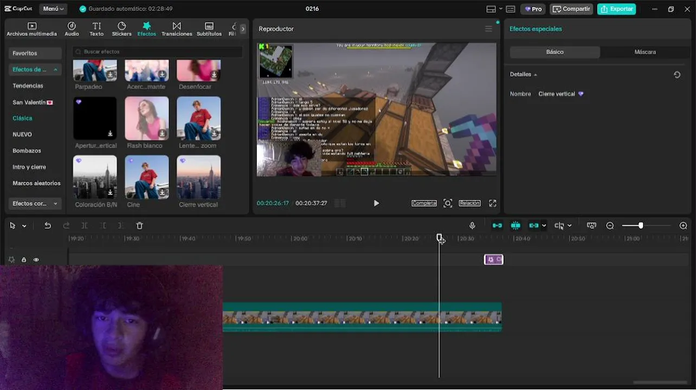Select the Cine effect thumbnail
696x390 pixels.
point(147,177)
